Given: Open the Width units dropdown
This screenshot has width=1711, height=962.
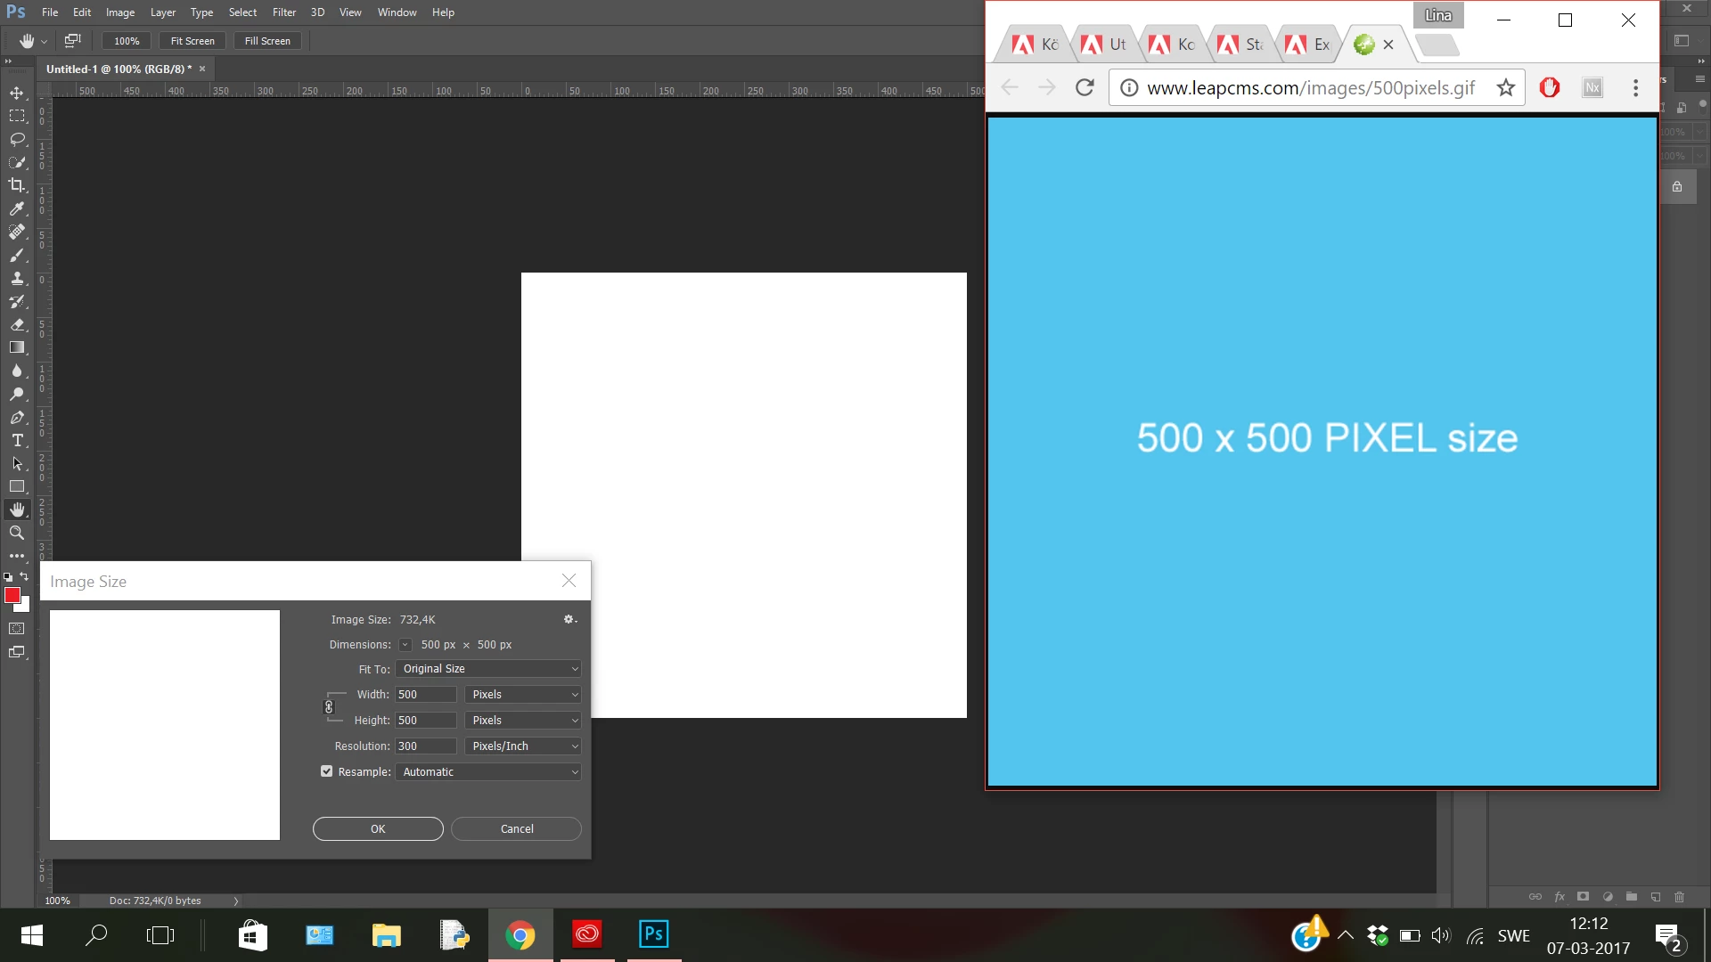Looking at the screenshot, I should (523, 695).
